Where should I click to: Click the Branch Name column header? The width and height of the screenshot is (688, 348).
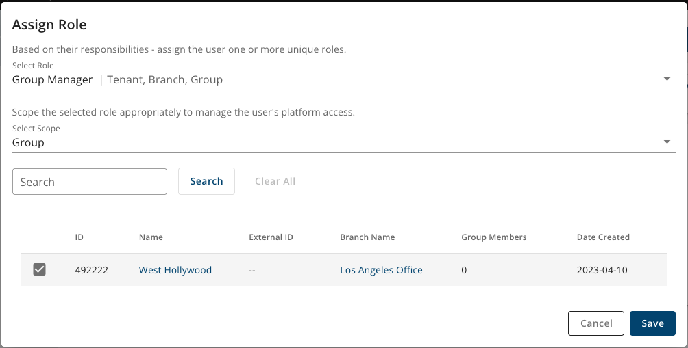(367, 237)
